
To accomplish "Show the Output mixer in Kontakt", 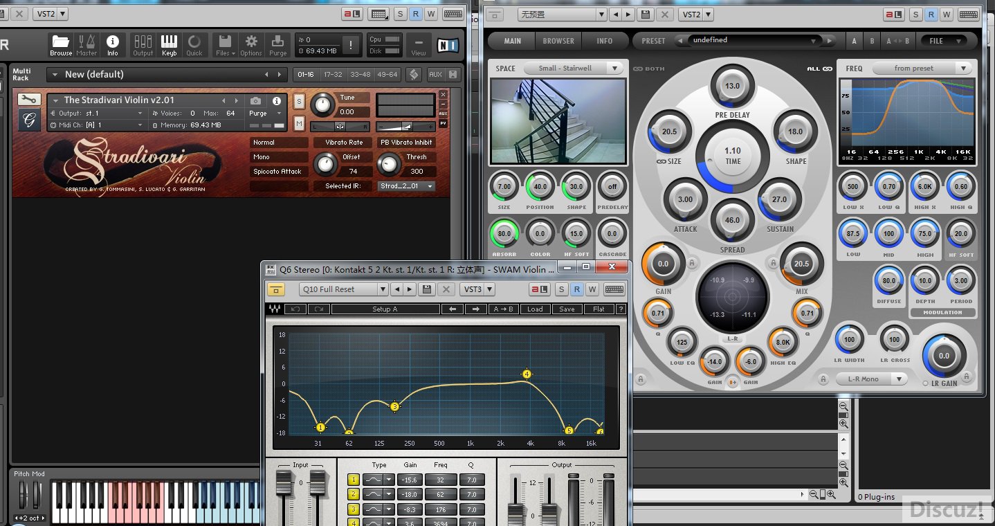I will pyautogui.click(x=143, y=46).
